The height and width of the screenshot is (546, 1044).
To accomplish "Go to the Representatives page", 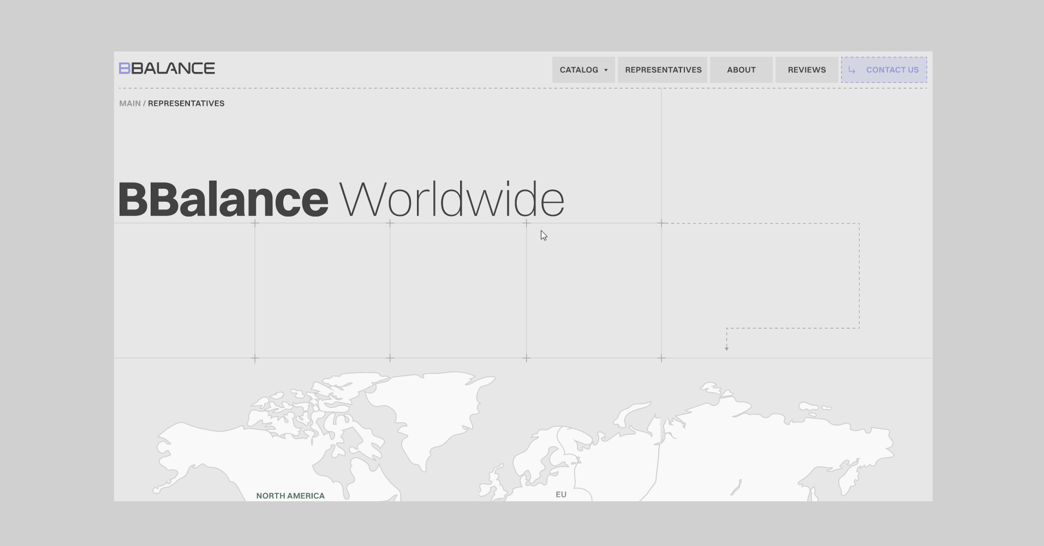I will tap(663, 70).
